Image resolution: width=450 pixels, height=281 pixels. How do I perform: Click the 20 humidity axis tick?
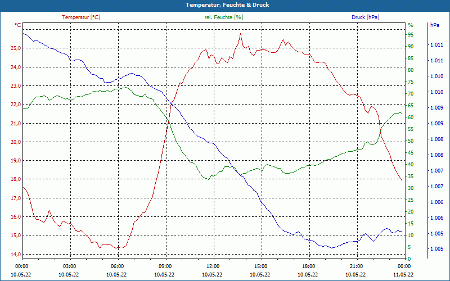point(411,212)
